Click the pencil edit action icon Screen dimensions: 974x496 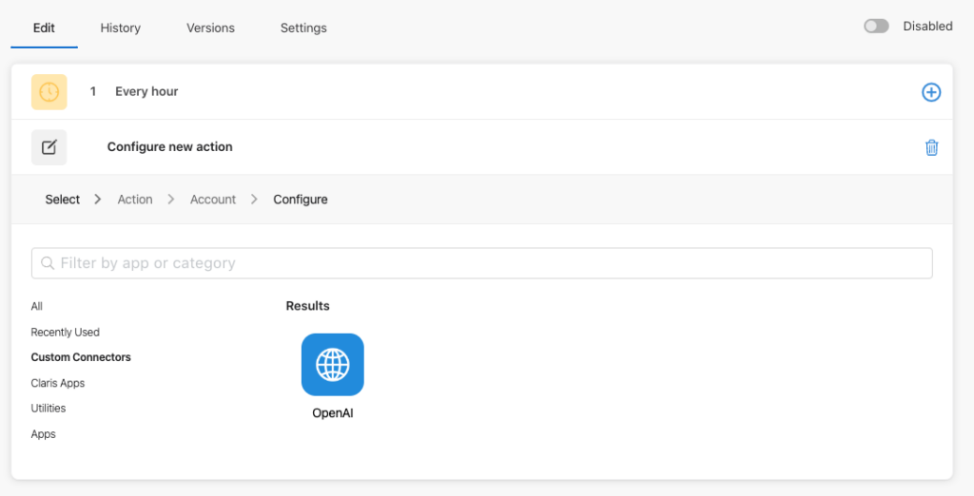coord(49,147)
